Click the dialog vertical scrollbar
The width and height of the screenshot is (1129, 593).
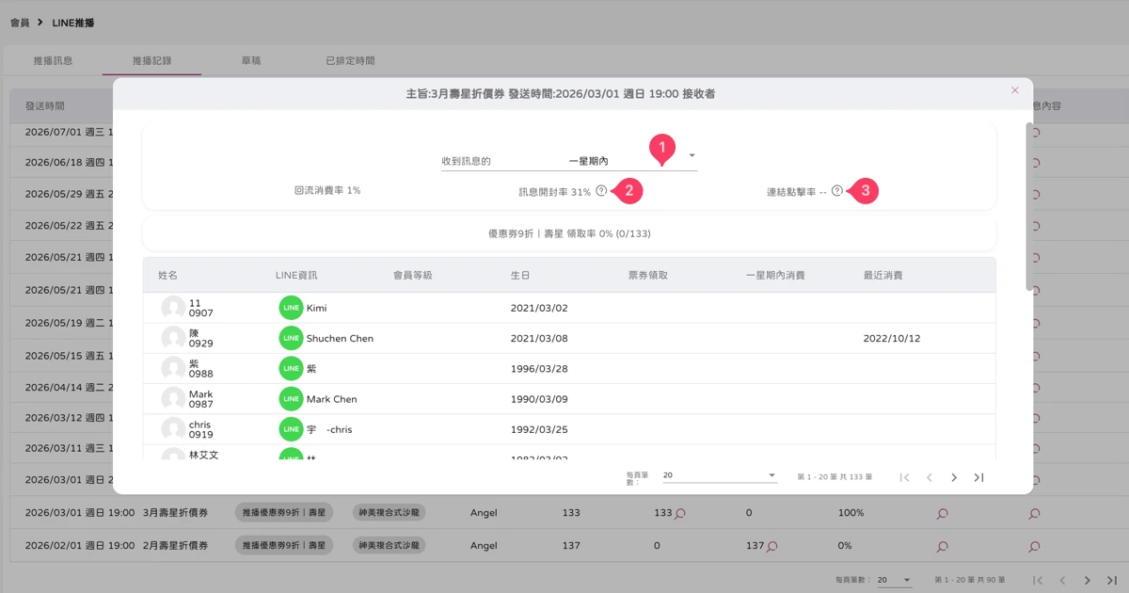(1029, 205)
